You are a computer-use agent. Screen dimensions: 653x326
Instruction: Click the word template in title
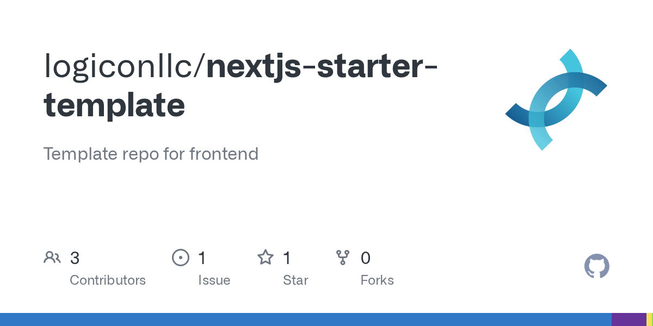coord(114,105)
